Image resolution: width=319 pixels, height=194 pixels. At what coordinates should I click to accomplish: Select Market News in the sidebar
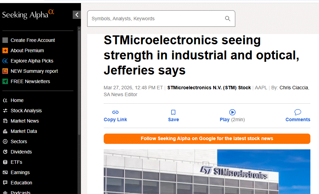[x=24, y=121]
